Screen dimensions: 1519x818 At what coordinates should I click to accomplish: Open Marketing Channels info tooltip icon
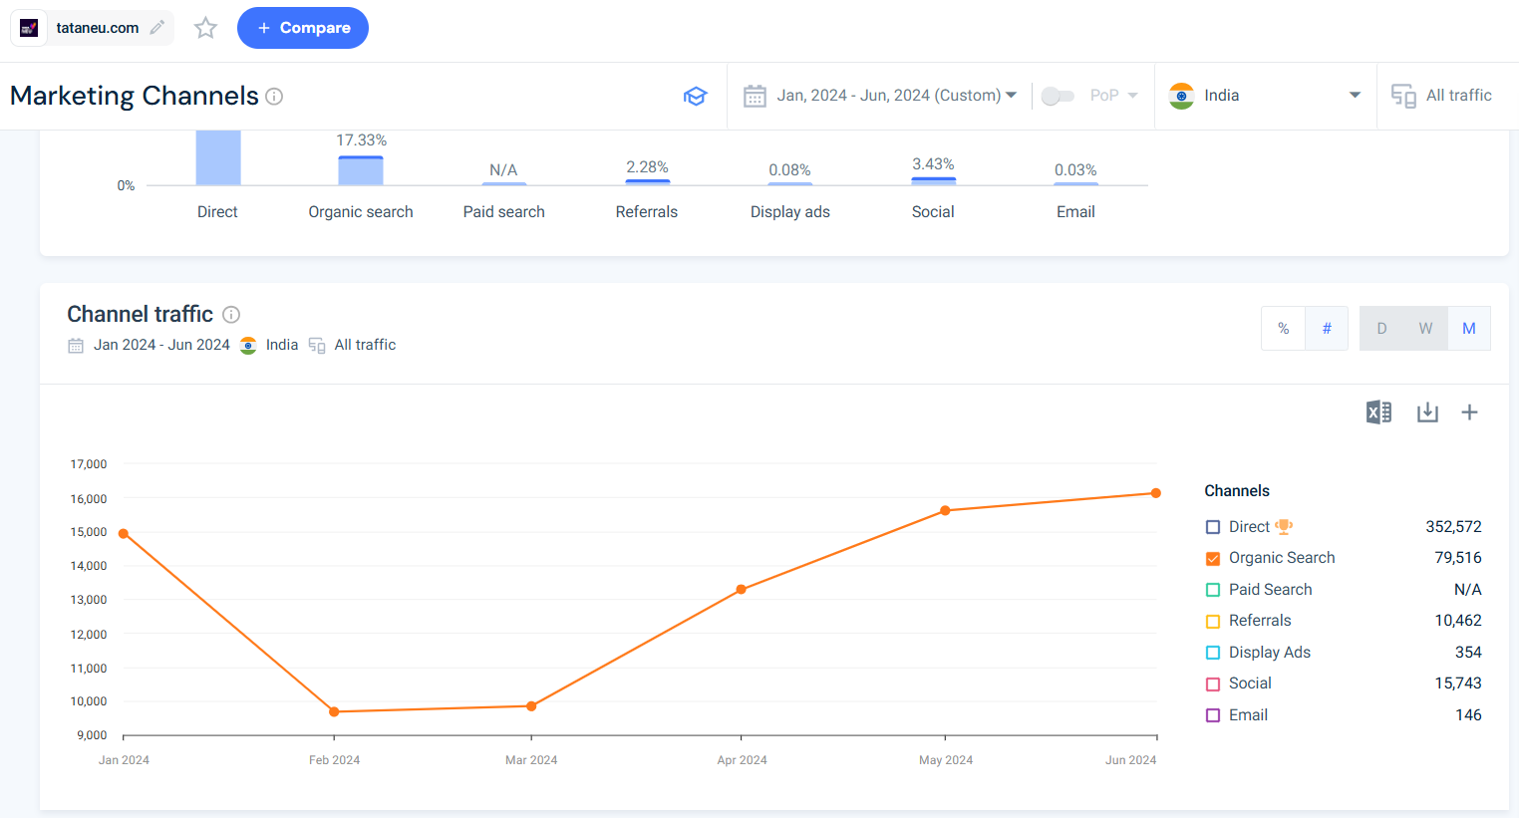coord(274,97)
